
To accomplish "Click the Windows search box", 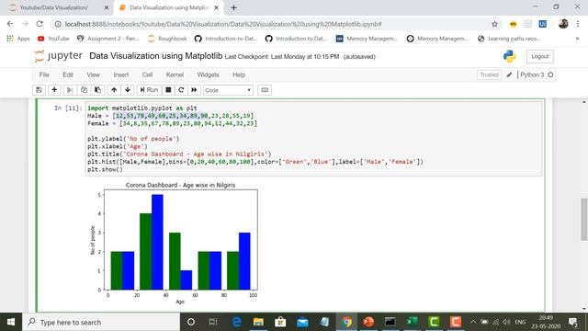I will (101, 322).
